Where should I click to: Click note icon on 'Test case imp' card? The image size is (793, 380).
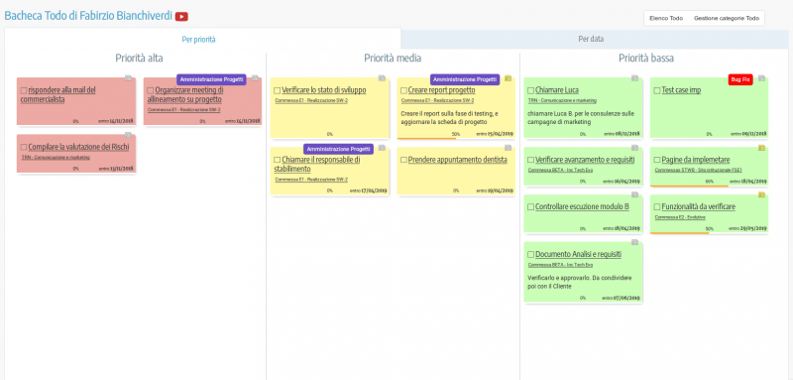click(x=761, y=78)
